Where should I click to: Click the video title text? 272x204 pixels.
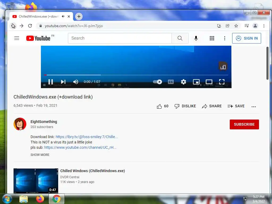tap(53, 97)
